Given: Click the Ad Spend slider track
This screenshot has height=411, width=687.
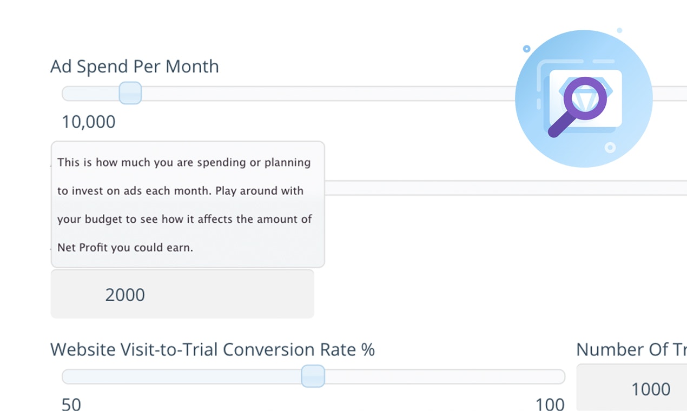Looking at the screenshot, I should 325,92.
